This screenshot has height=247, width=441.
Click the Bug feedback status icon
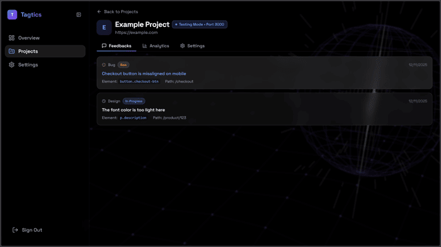[x=104, y=65]
